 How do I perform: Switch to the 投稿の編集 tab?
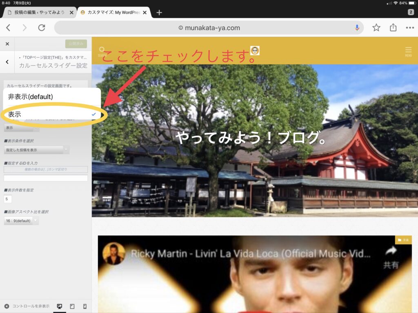[40, 12]
